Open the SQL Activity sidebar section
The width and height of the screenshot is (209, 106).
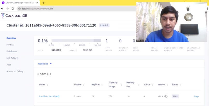pyautogui.click(x=12, y=58)
